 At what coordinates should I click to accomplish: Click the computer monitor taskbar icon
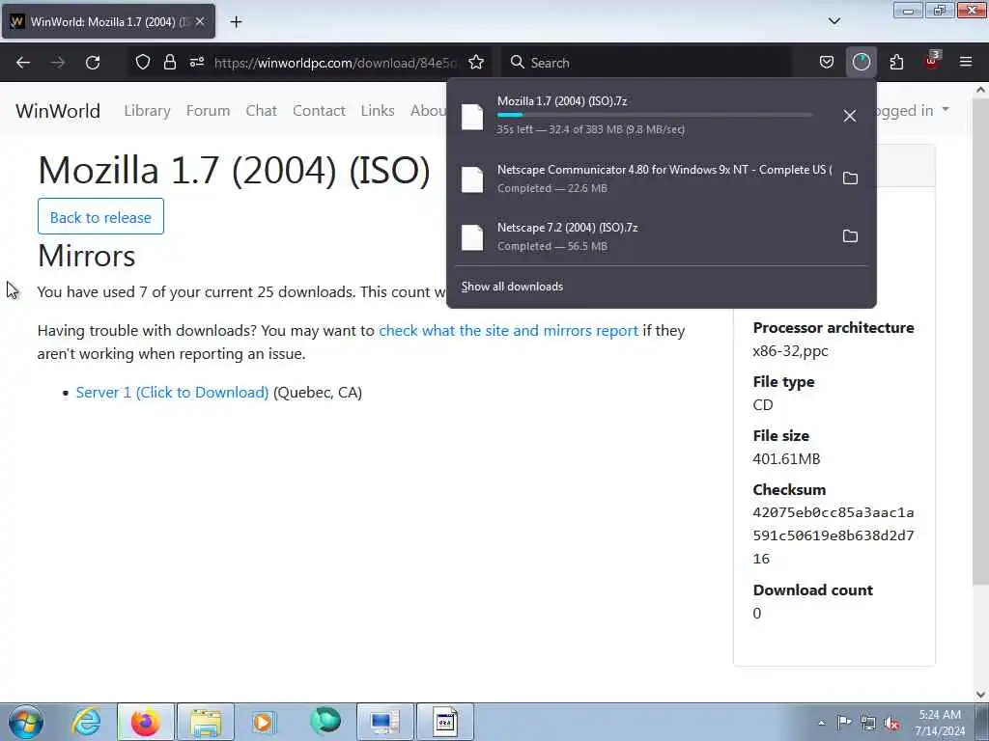click(x=385, y=722)
